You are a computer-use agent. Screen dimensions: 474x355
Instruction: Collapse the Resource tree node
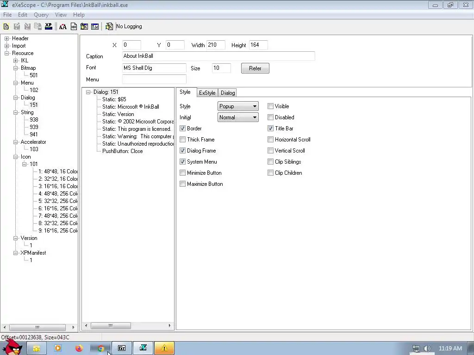[x=6, y=53]
